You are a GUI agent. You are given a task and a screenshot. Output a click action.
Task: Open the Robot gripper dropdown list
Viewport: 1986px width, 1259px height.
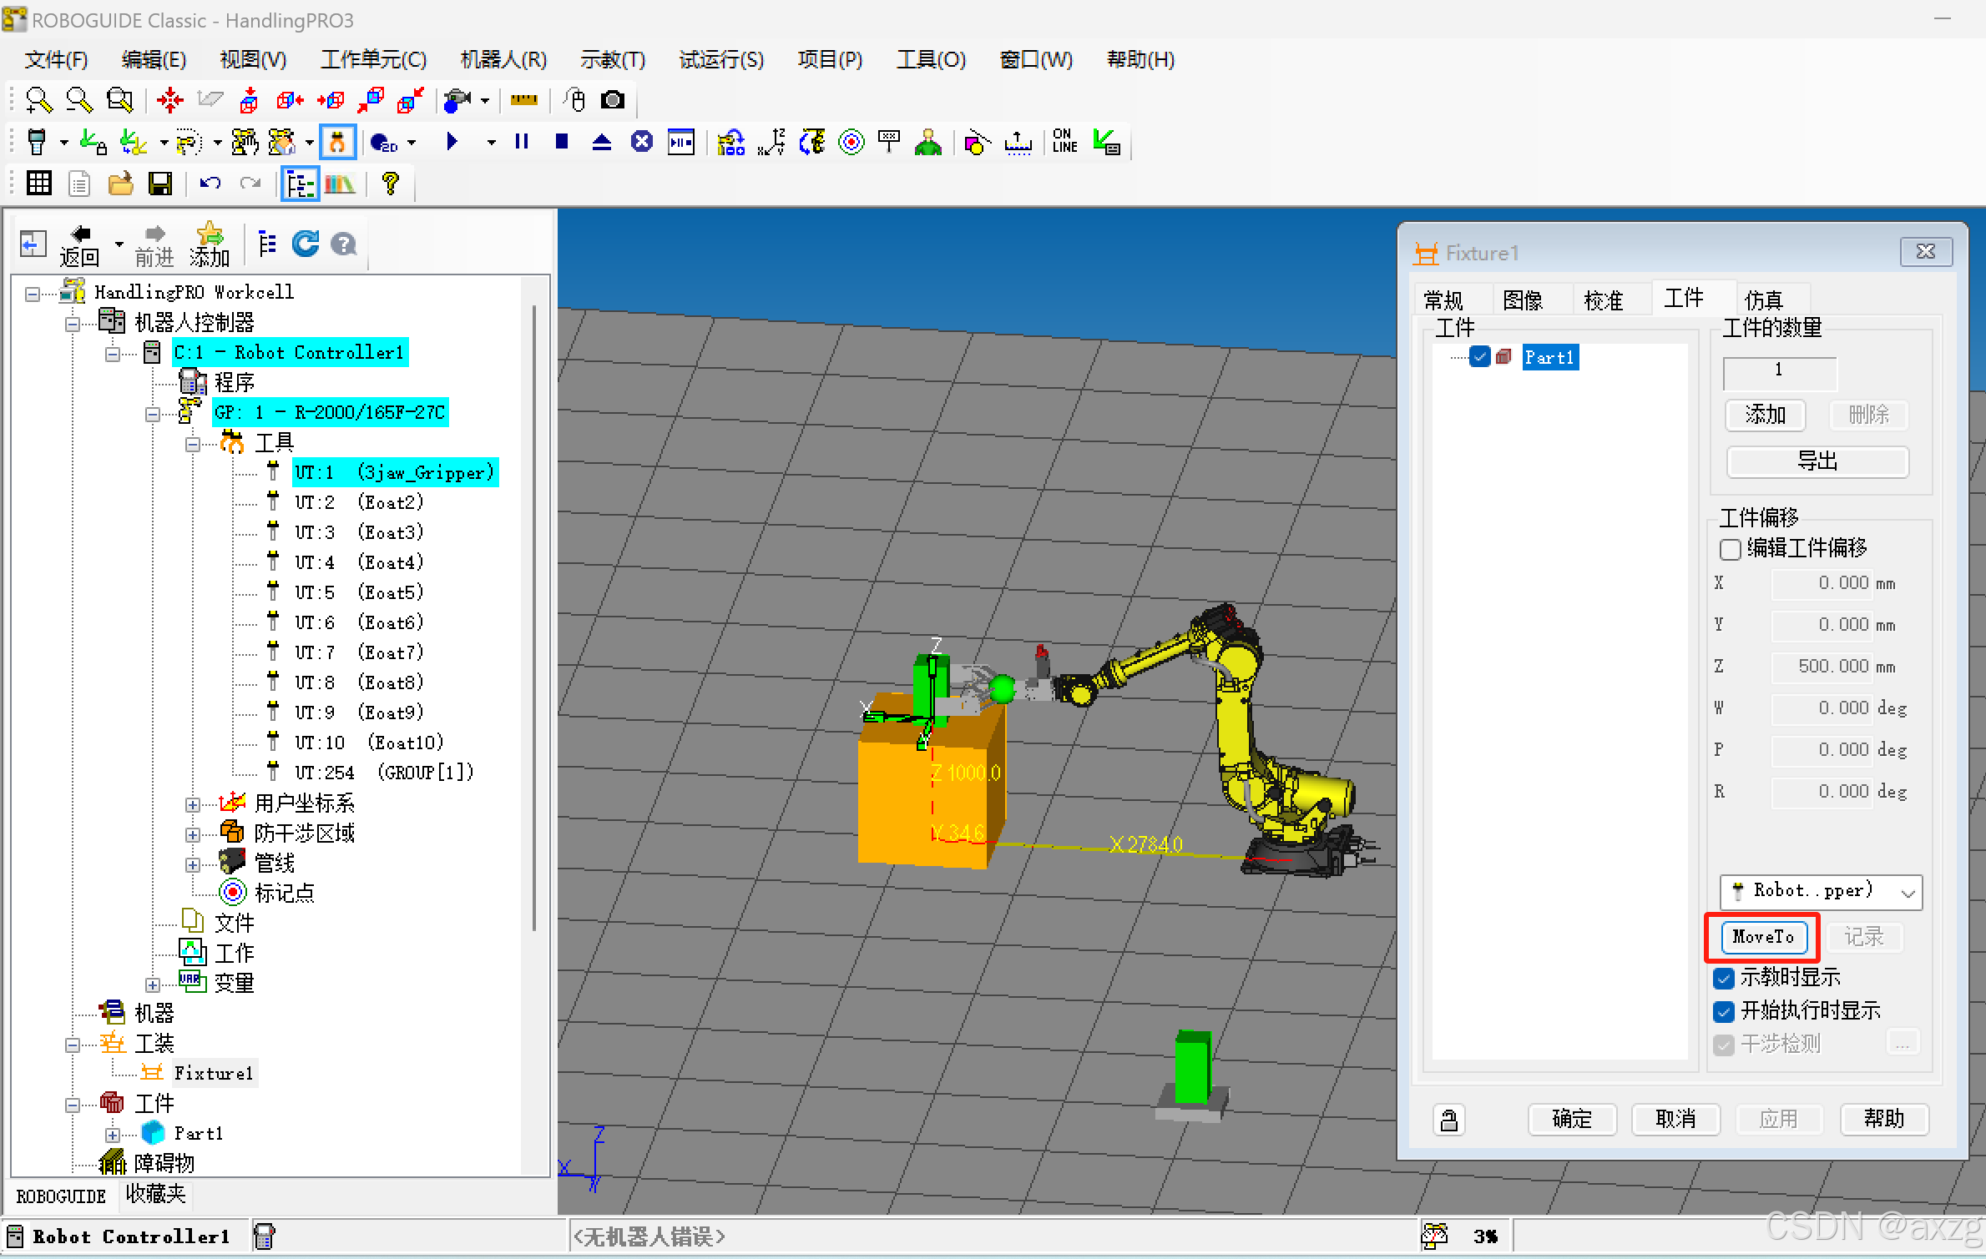click(x=1908, y=892)
